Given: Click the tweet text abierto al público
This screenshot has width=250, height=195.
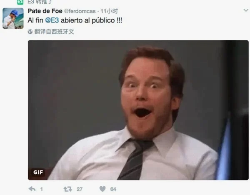Looking at the screenshot, I should 87,20.
